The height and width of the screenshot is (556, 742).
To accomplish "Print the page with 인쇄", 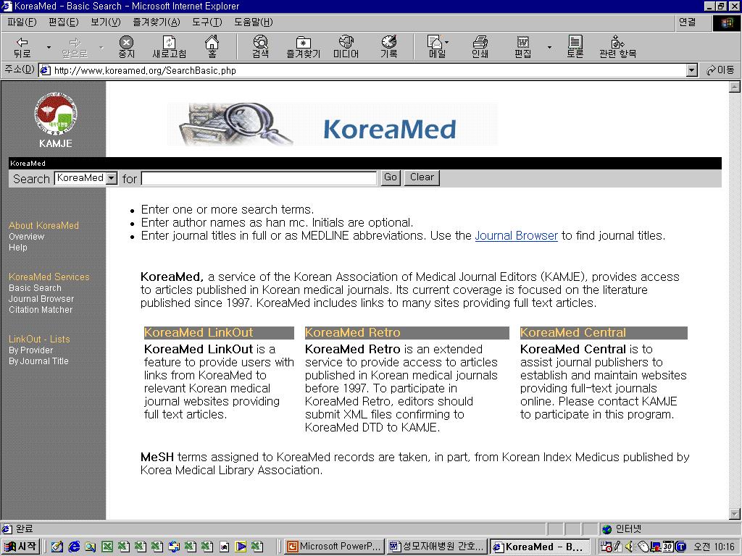I will coord(480,47).
